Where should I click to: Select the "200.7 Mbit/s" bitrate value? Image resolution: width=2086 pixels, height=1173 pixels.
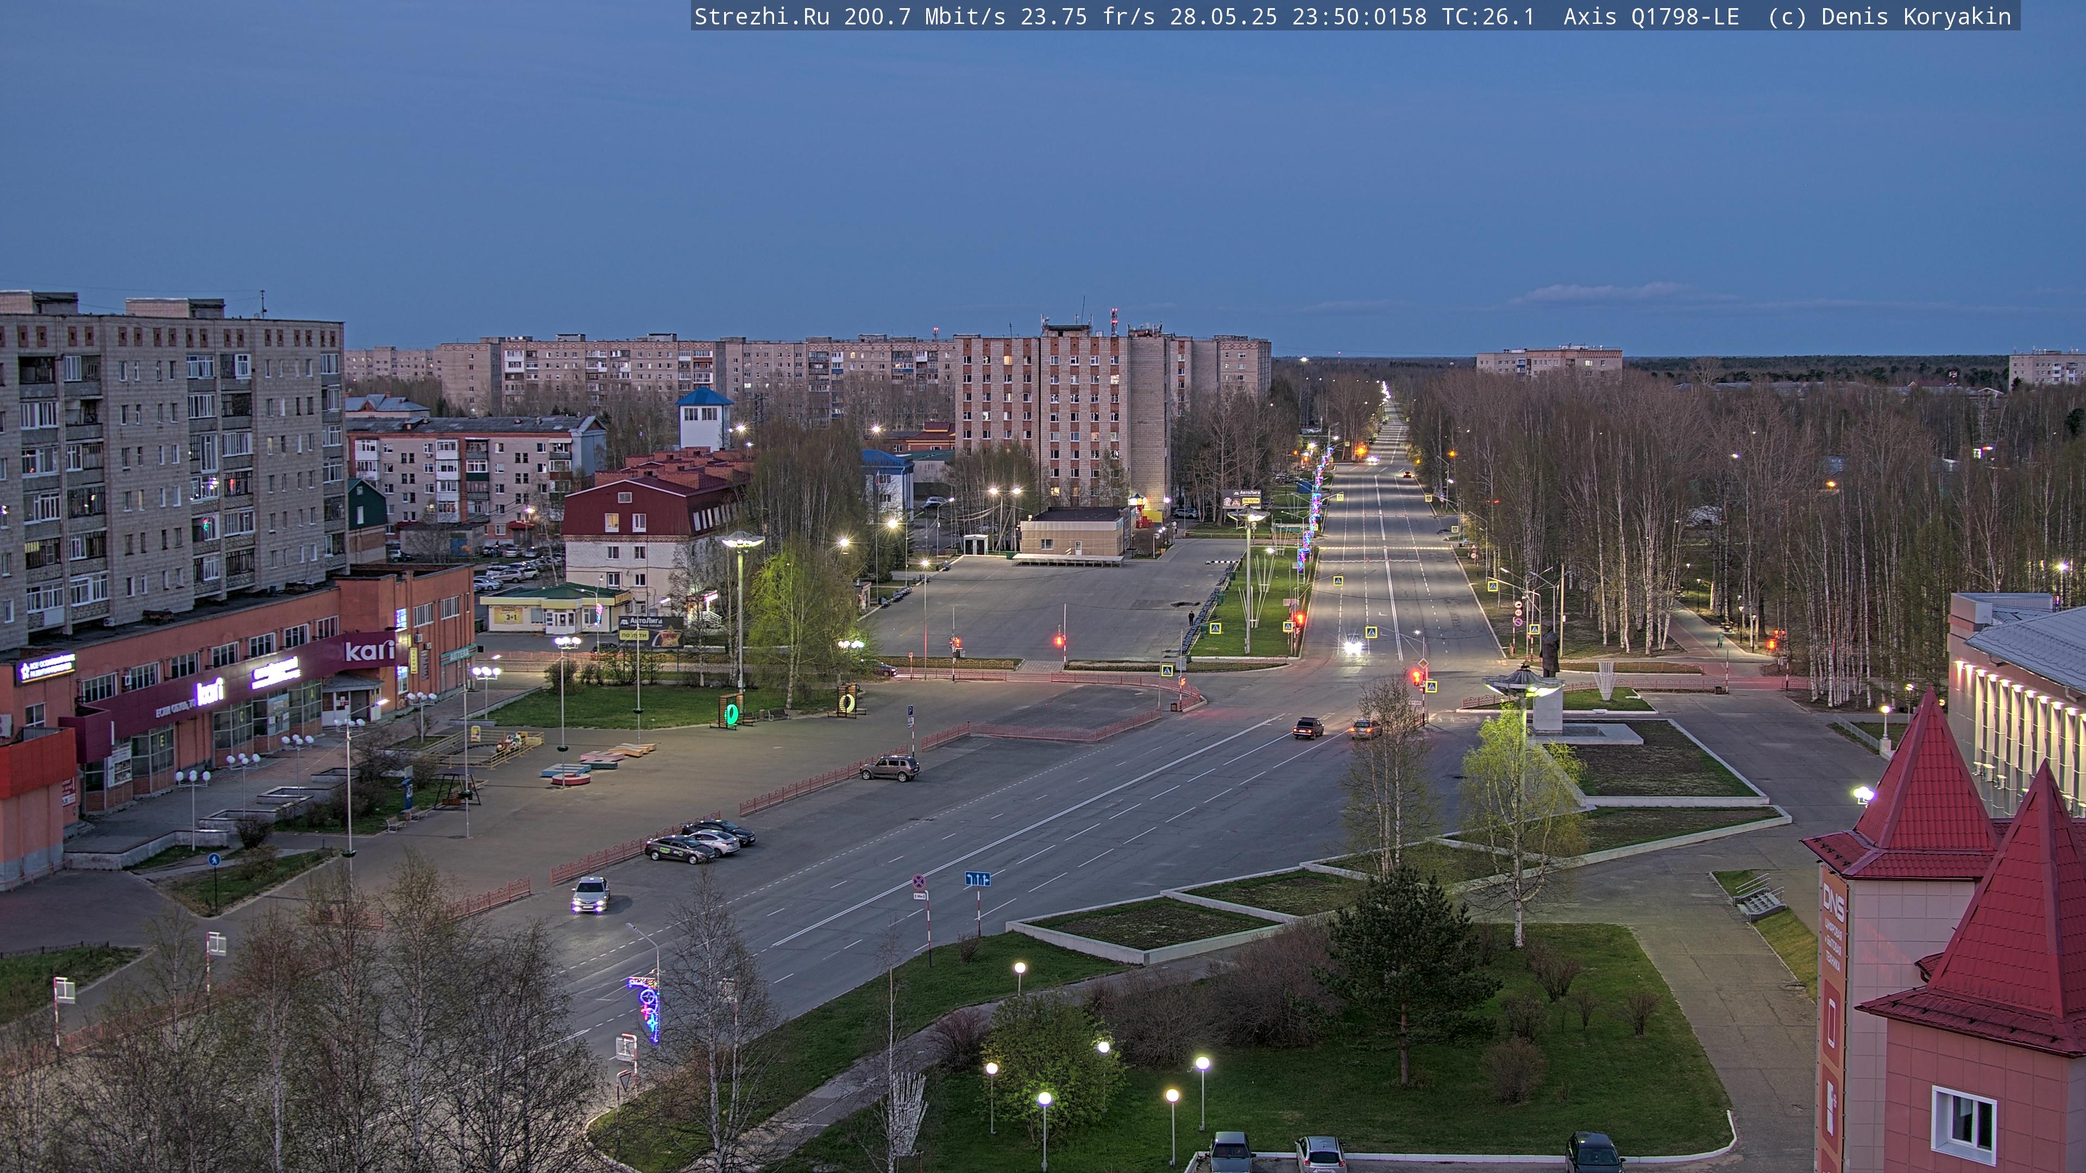(925, 17)
